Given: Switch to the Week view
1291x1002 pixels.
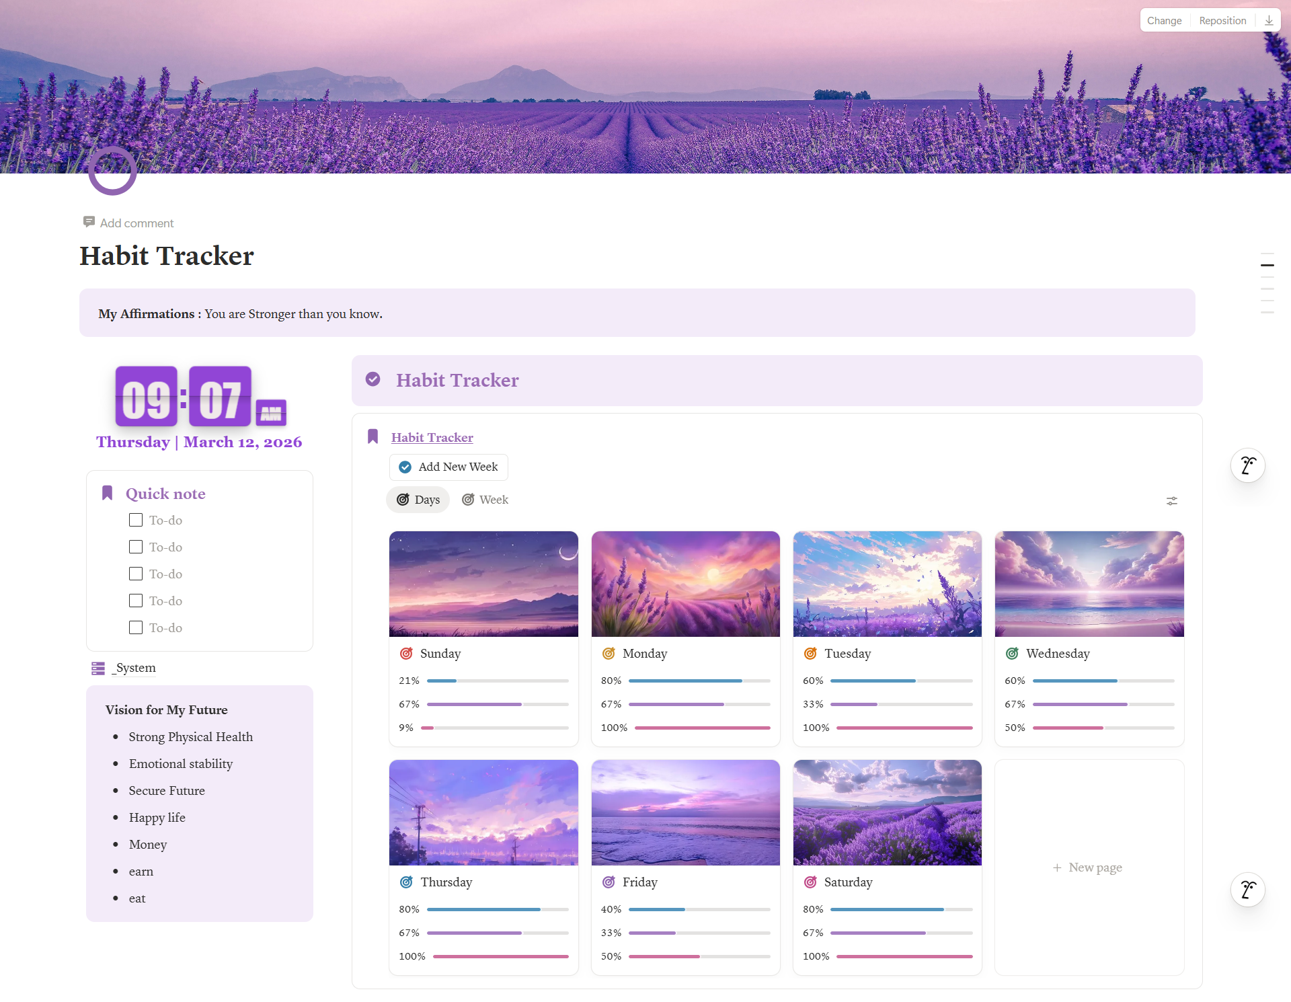Looking at the screenshot, I should (485, 500).
